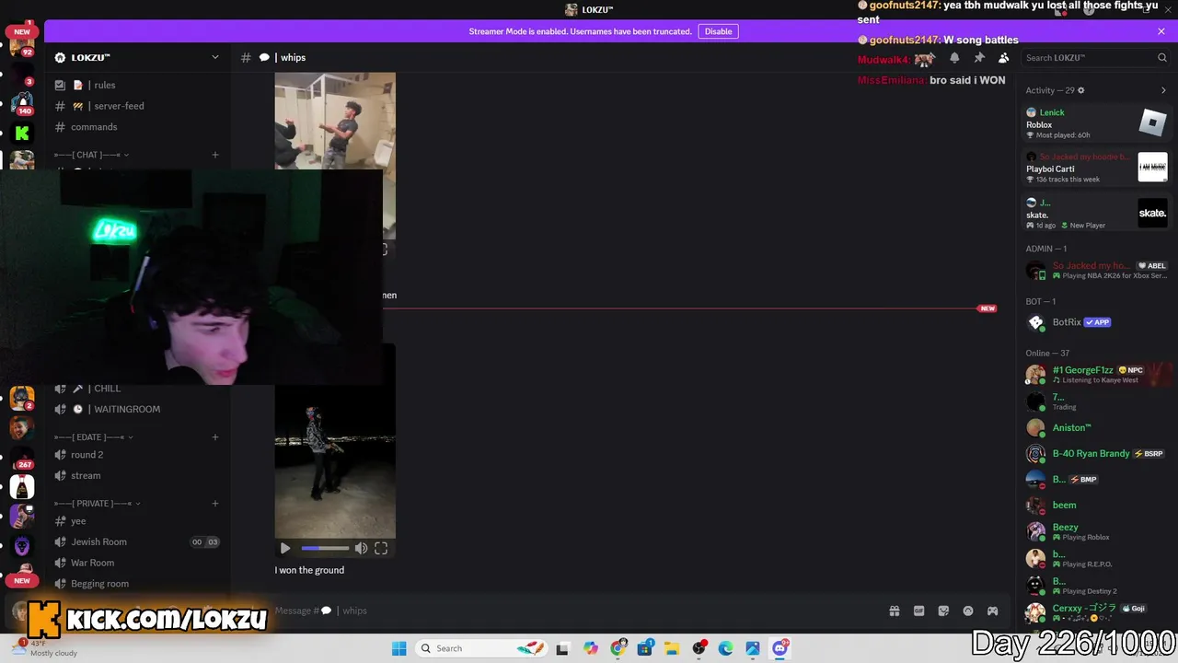Mute the video volume icon
Image resolution: width=1178 pixels, height=663 pixels.
click(x=361, y=549)
